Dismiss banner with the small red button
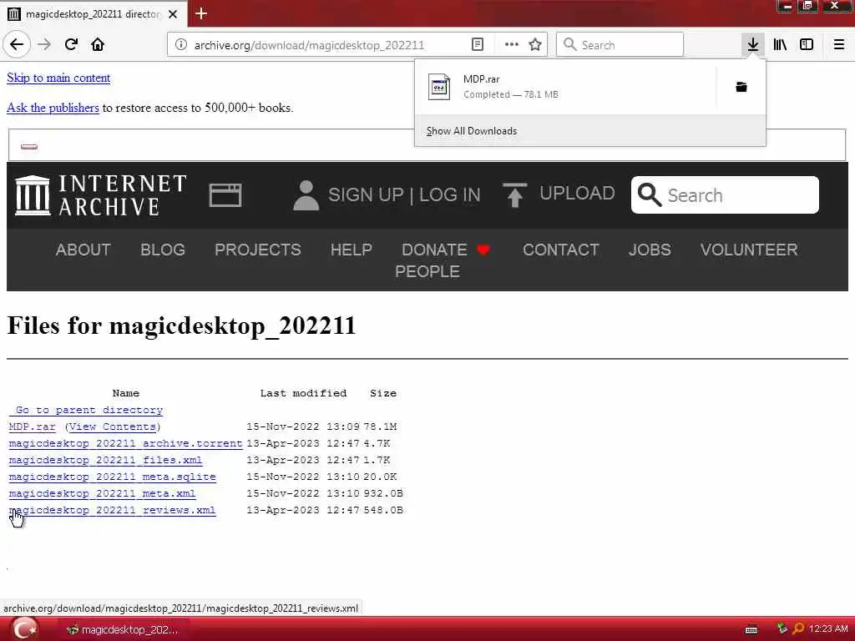The width and height of the screenshot is (855, 641). point(29,146)
